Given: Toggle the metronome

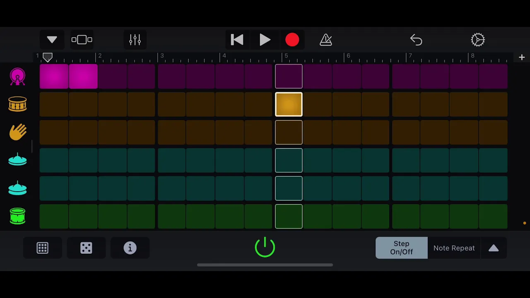Looking at the screenshot, I should coord(326,40).
